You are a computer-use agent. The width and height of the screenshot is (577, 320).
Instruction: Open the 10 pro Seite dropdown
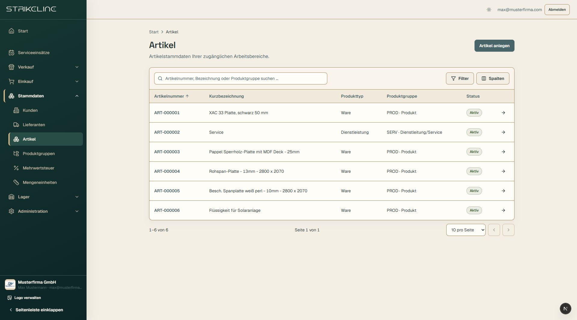pos(466,230)
